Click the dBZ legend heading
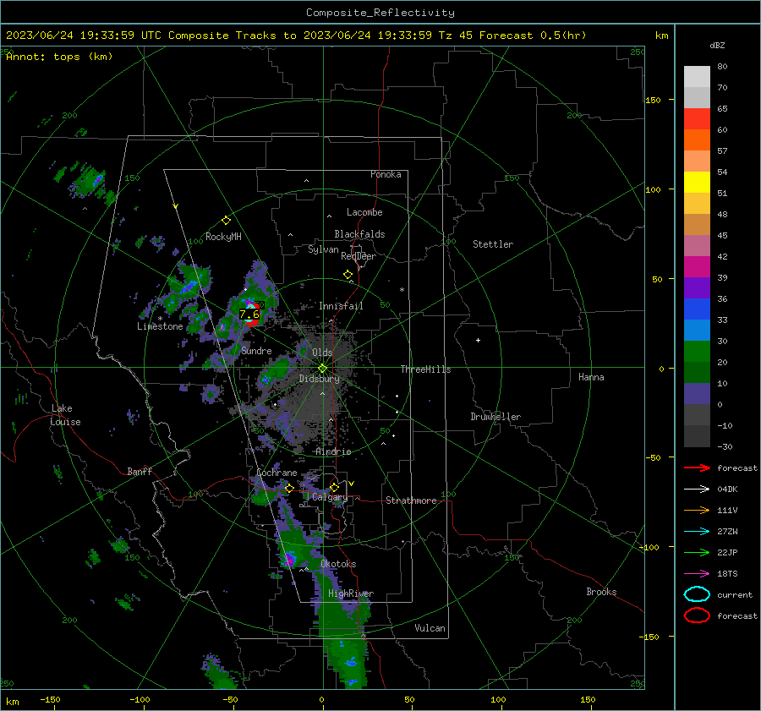The image size is (761, 711). click(x=717, y=45)
